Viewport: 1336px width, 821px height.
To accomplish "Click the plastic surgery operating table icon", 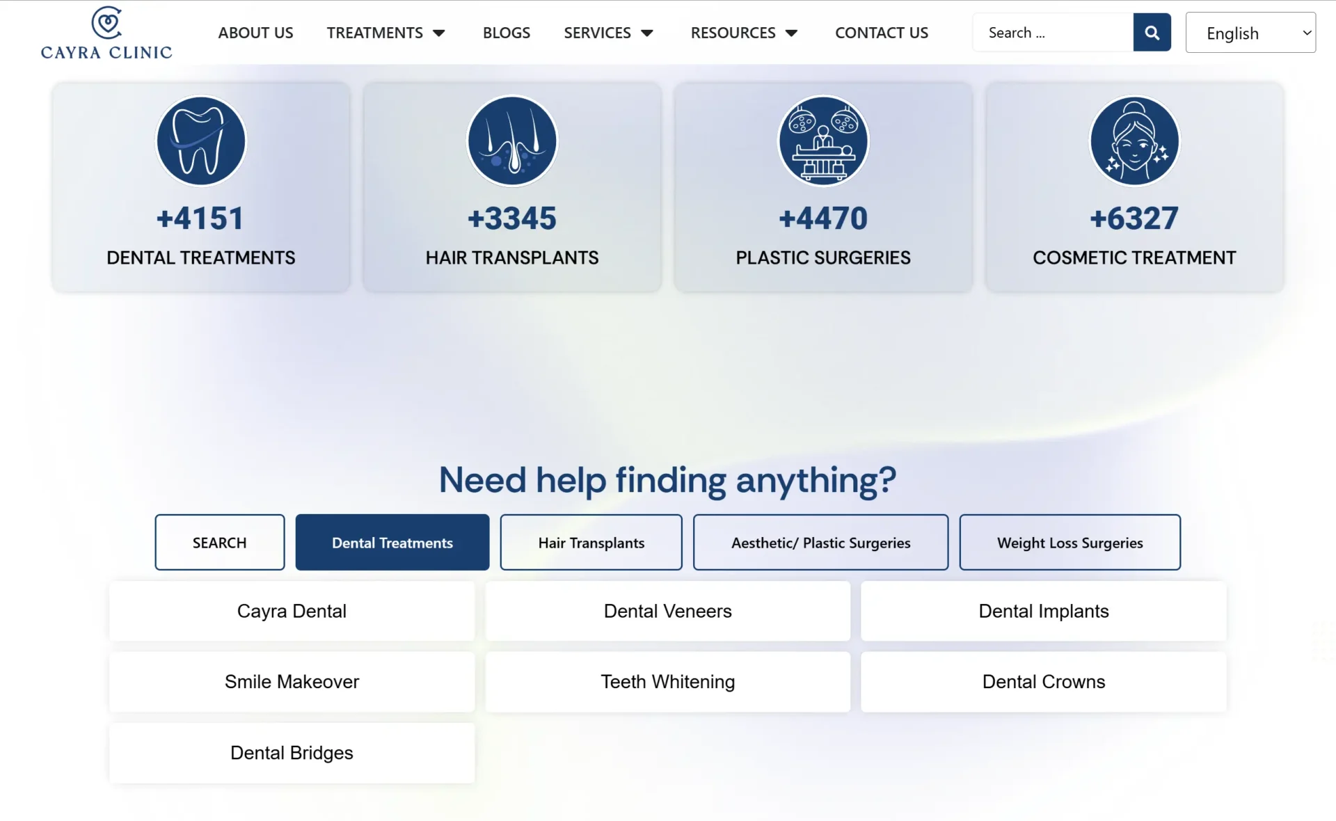I will [823, 141].
